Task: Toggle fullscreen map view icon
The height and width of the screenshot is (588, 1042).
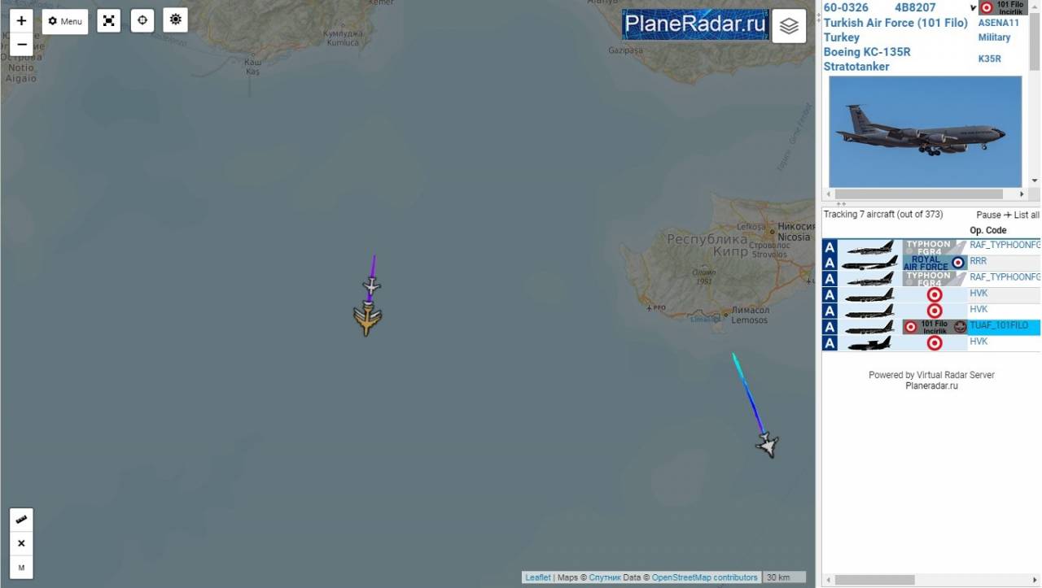Action: [x=109, y=20]
